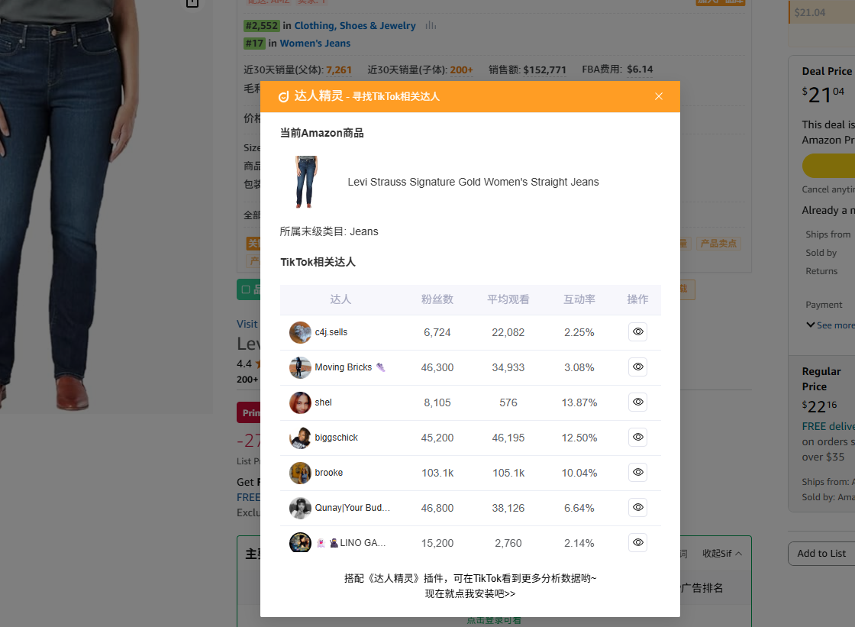This screenshot has width=855, height=627.
Task: Open Clothing, Shoes & Jewelry category link
Action: click(x=355, y=26)
